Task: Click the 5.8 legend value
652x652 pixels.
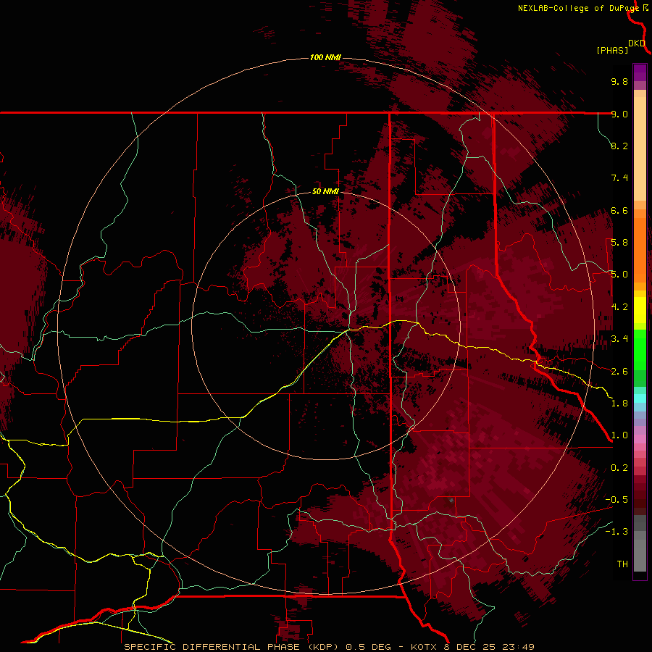Action: [619, 243]
